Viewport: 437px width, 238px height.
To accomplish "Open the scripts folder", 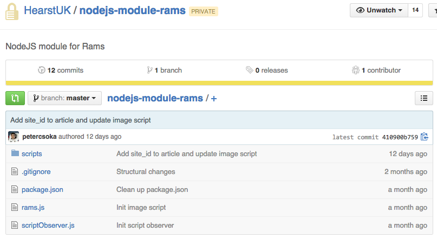I will point(32,154).
